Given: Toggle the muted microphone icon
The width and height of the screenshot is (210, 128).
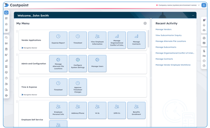Looking at the screenshot, I should (204, 51).
